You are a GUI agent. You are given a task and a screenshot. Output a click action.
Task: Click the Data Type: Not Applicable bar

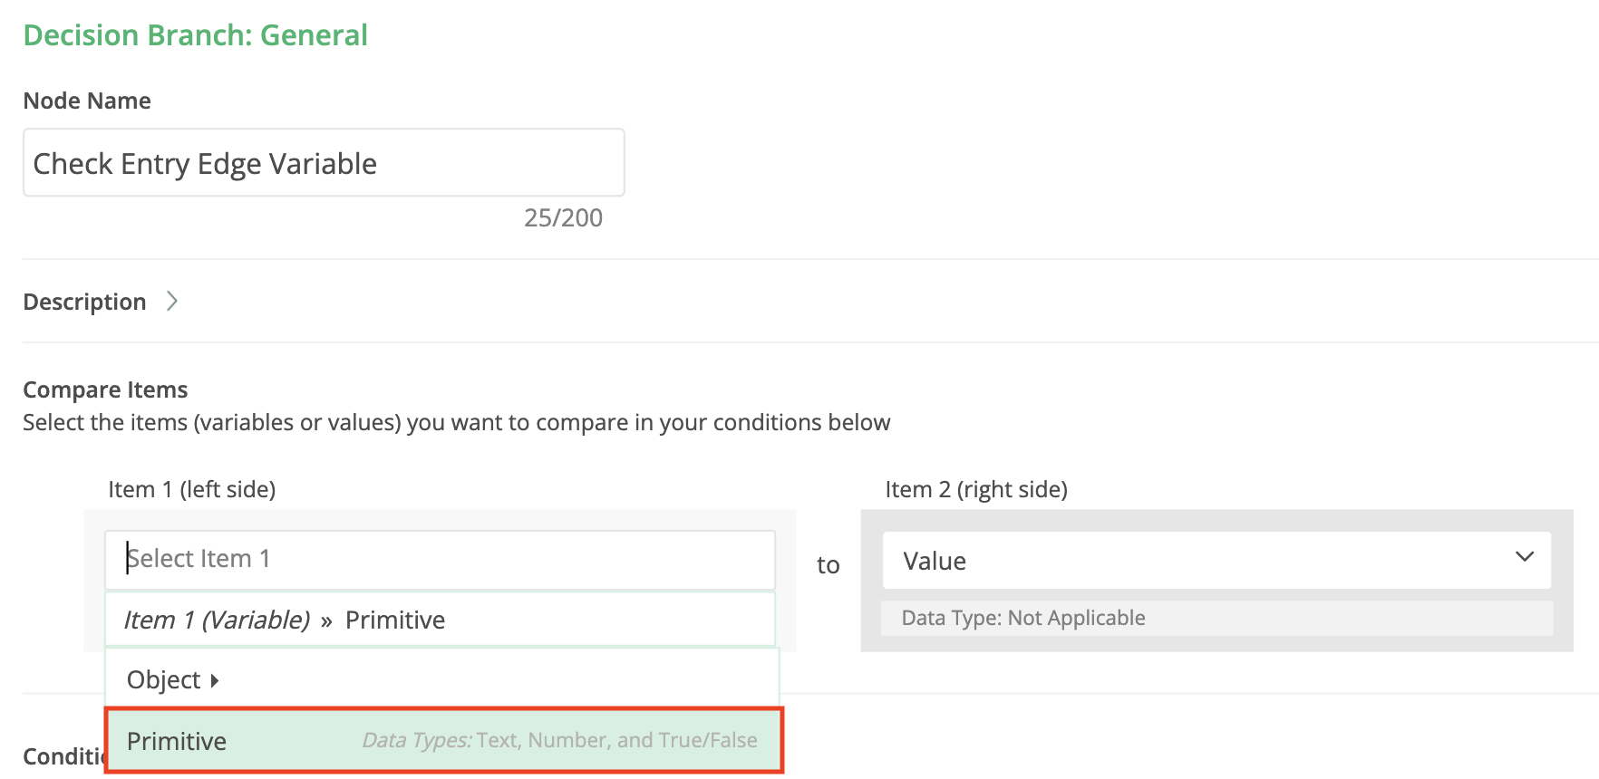(x=1216, y=618)
